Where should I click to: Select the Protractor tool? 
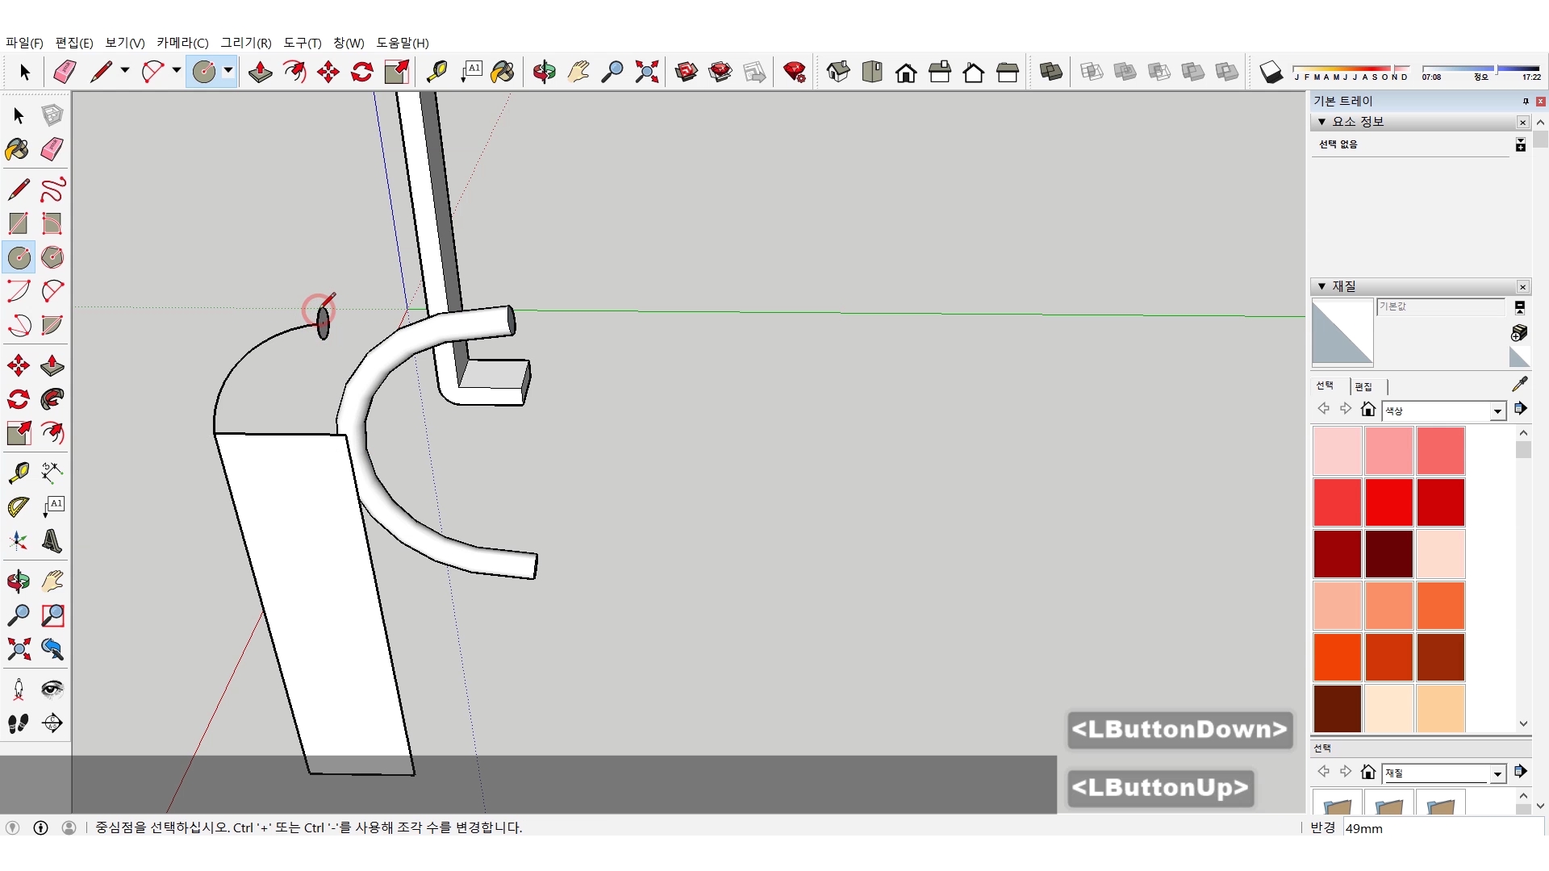tap(19, 506)
